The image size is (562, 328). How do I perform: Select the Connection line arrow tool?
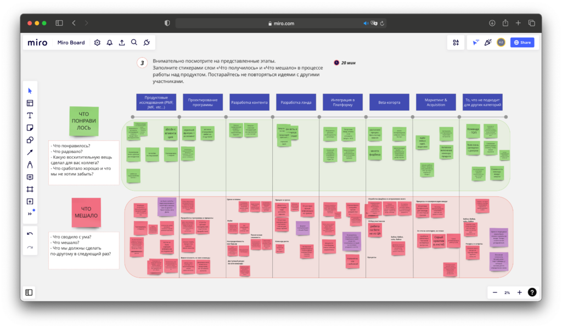click(x=30, y=152)
